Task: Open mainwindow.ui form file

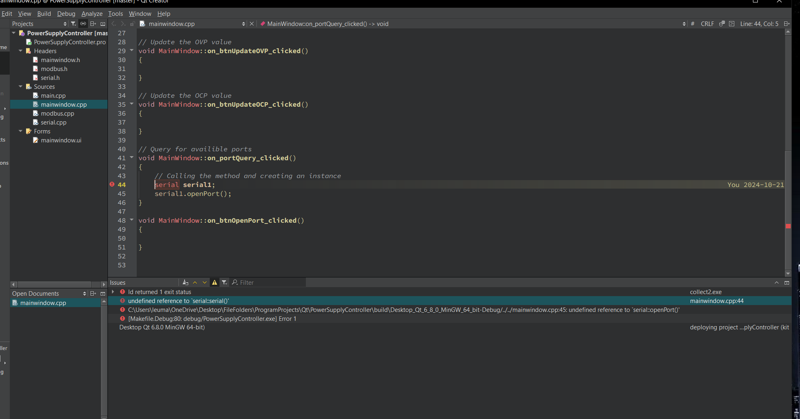Action: point(57,140)
